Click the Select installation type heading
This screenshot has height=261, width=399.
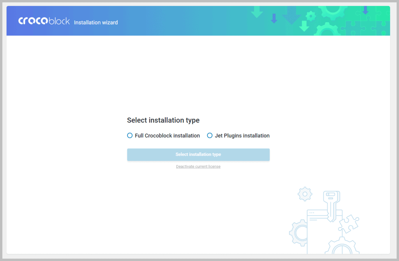pos(163,120)
